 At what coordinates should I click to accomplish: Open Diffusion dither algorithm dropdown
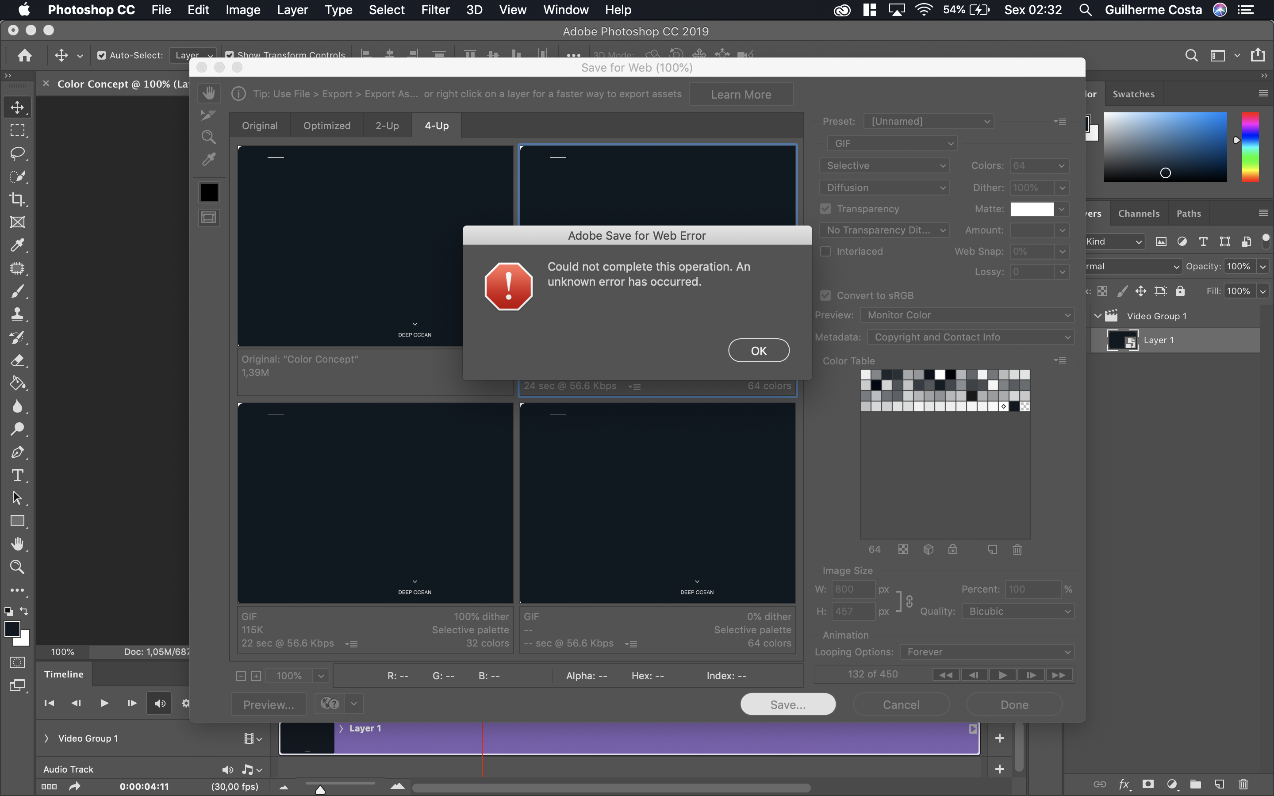coord(884,188)
